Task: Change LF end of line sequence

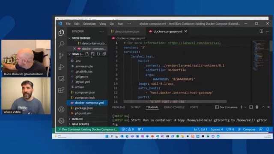Action: pos(239,129)
